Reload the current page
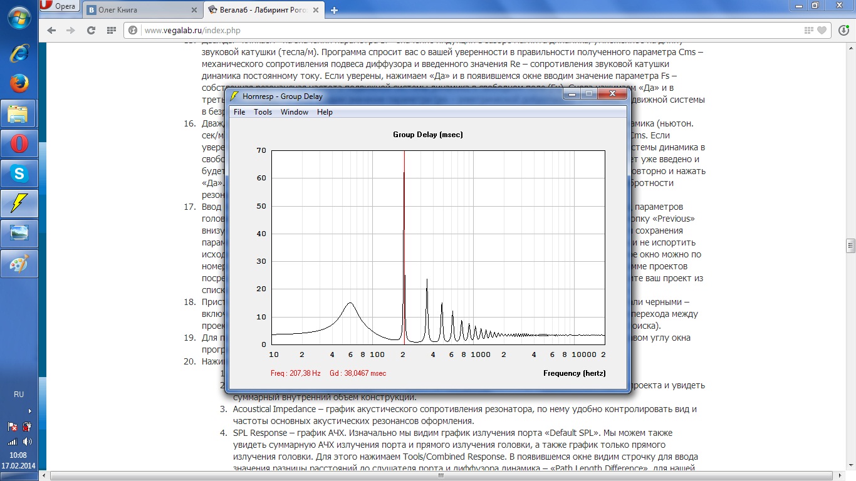The width and height of the screenshot is (856, 481). (91, 30)
